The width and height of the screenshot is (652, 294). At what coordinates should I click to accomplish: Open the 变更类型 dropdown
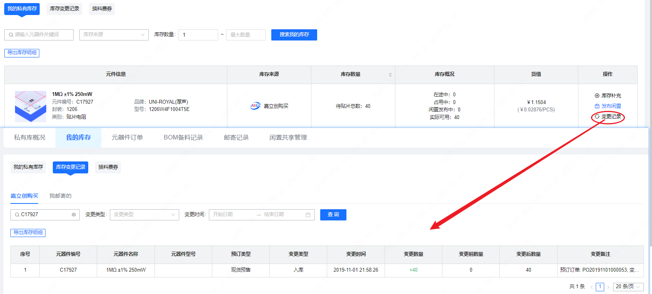pos(144,215)
